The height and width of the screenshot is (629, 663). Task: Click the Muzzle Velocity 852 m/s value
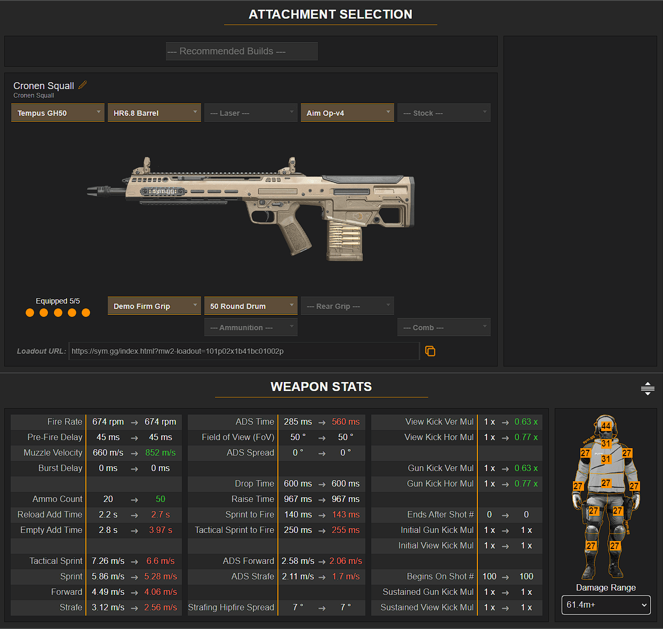pos(160,452)
